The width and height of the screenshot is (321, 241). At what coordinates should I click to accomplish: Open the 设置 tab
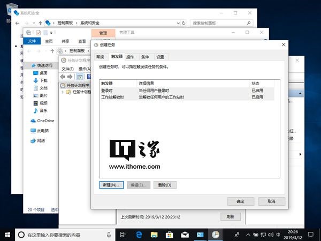point(160,57)
